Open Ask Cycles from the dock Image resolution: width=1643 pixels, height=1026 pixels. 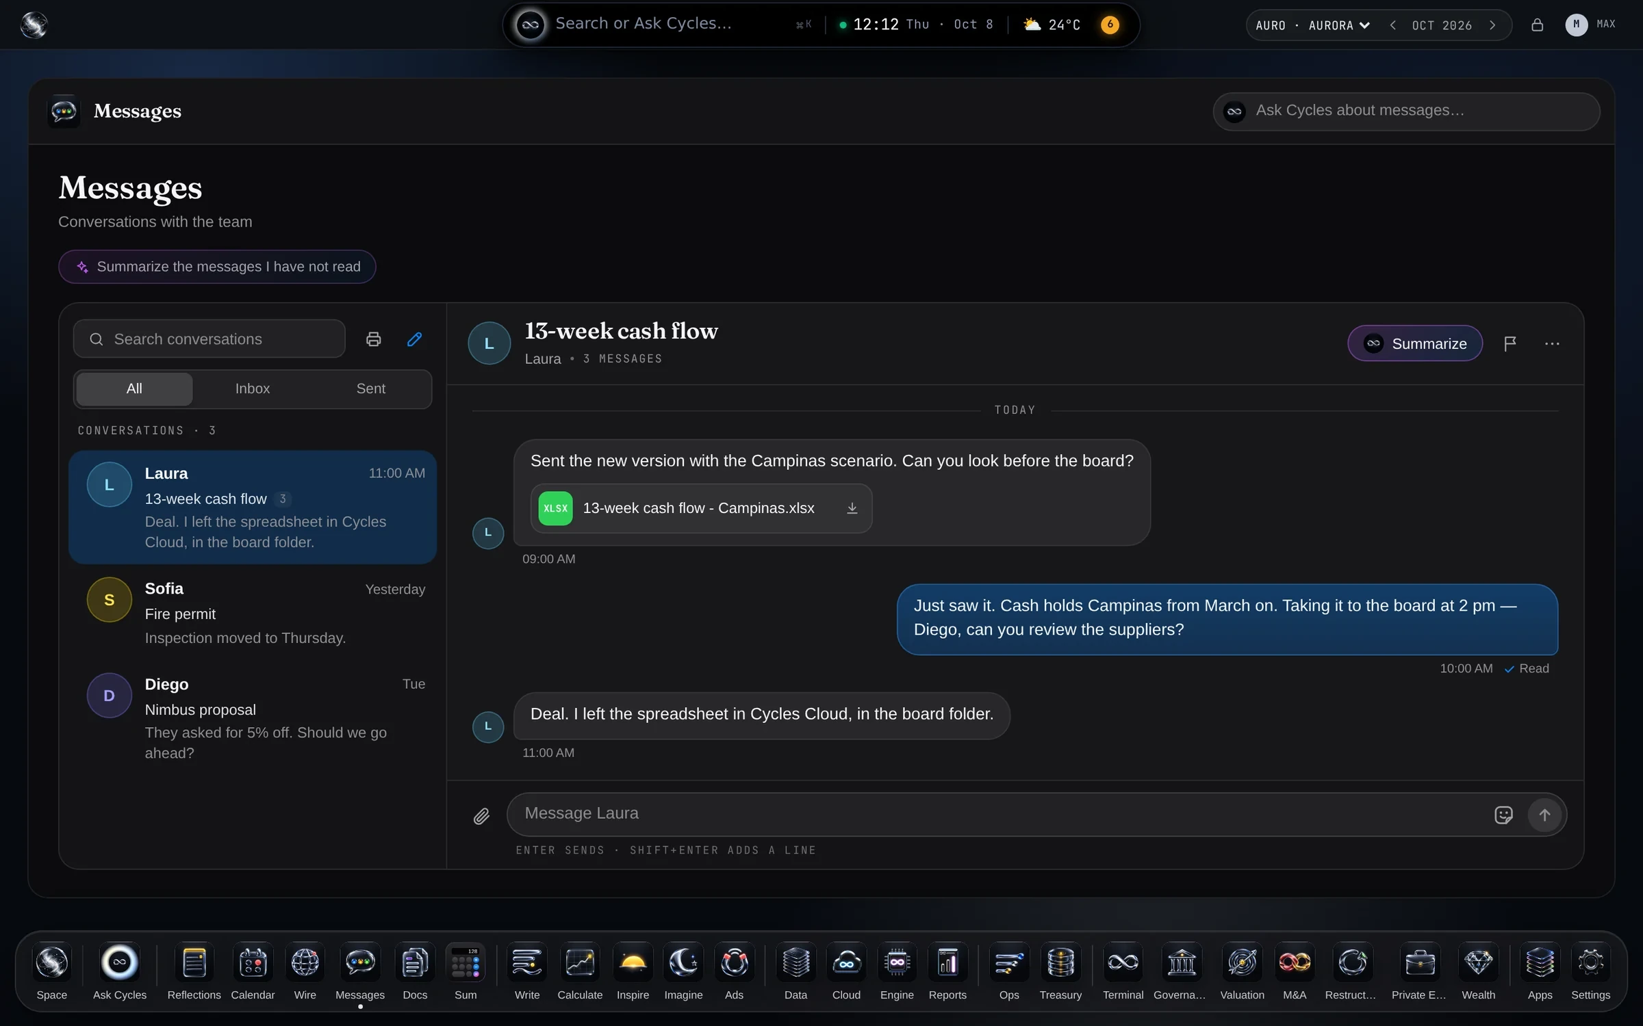[120, 972]
